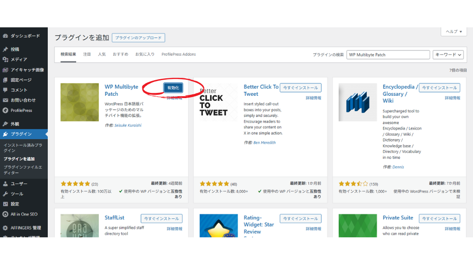
Task: Switch to the お気に入り tab
Action: coord(145,54)
